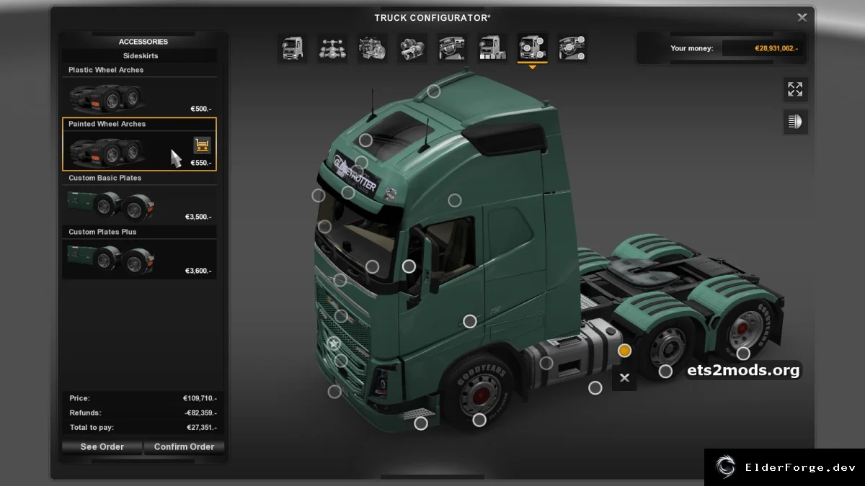Close the Truck Configurator window
Screen dimensions: 865x486
pyautogui.click(x=802, y=17)
